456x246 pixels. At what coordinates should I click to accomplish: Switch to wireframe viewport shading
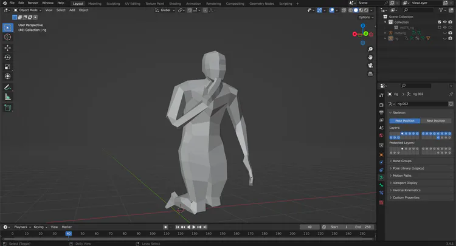(351, 10)
